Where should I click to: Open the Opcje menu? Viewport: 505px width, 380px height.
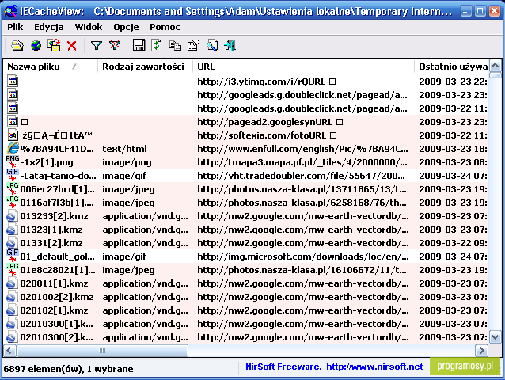click(x=126, y=27)
